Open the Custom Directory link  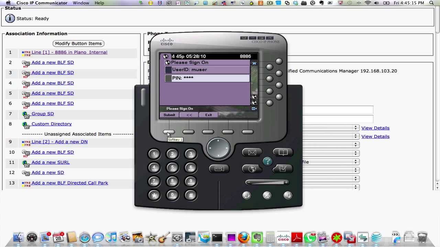pos(52,124)
